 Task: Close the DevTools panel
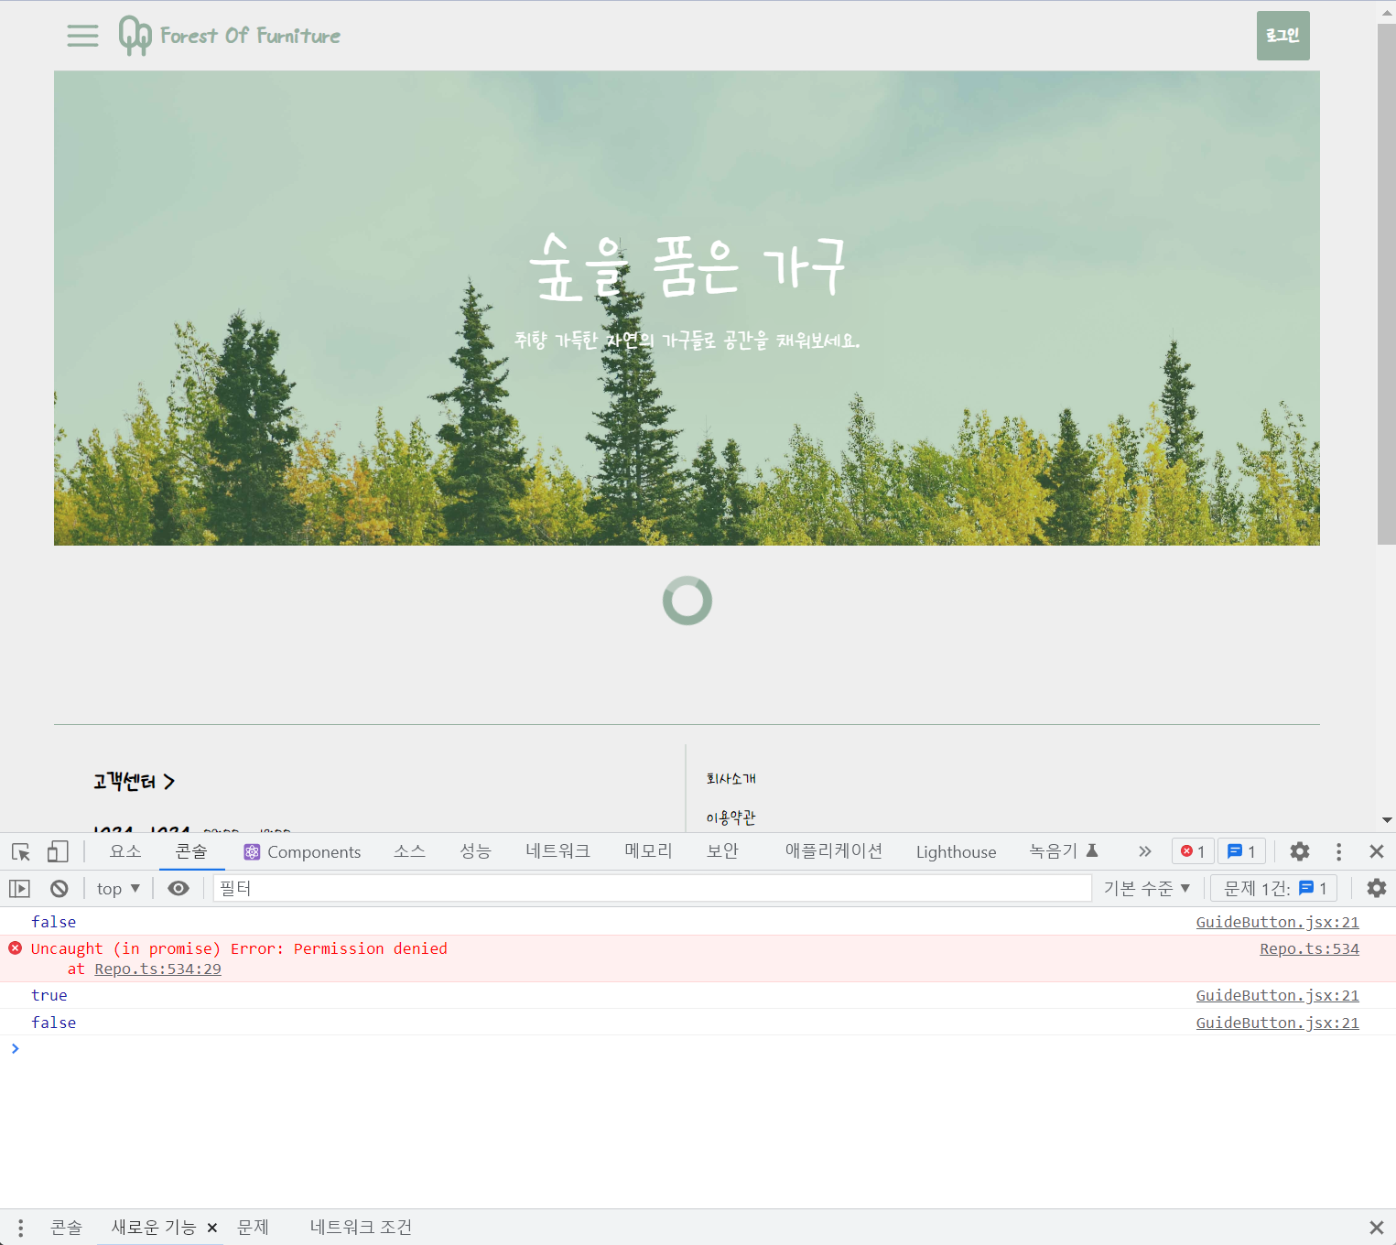pos(1376,851)
